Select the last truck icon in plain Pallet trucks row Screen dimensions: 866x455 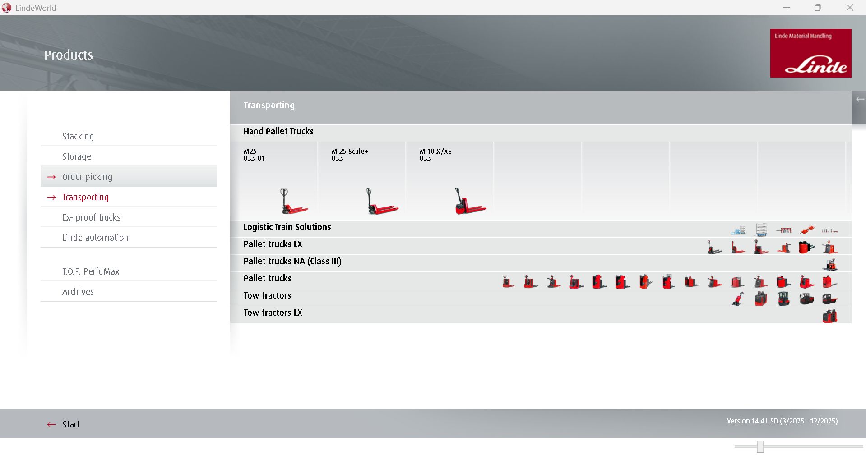[x=829, y=282]
